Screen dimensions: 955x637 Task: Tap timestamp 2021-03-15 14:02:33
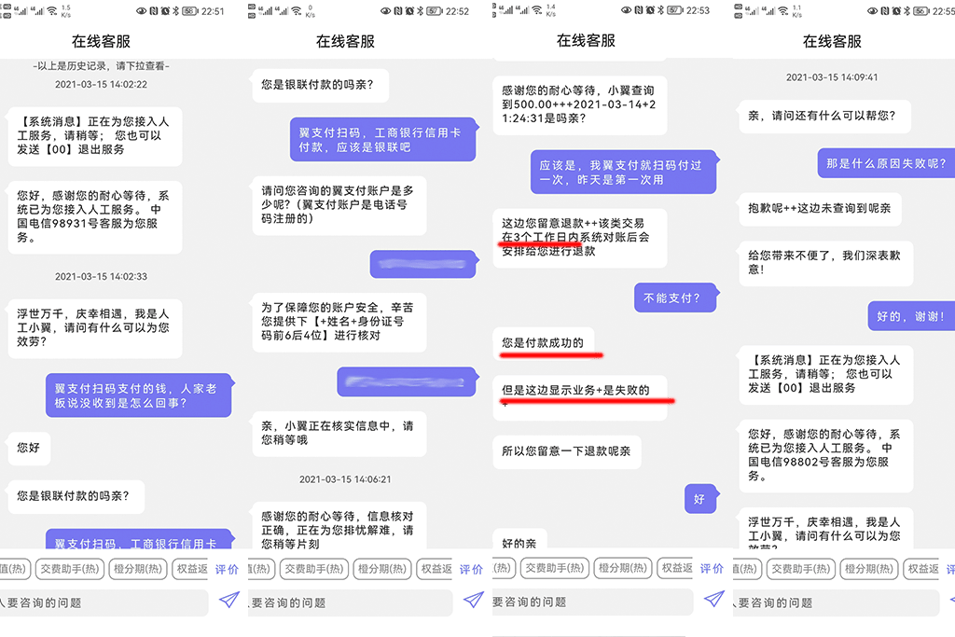click(x=101, y=276)
